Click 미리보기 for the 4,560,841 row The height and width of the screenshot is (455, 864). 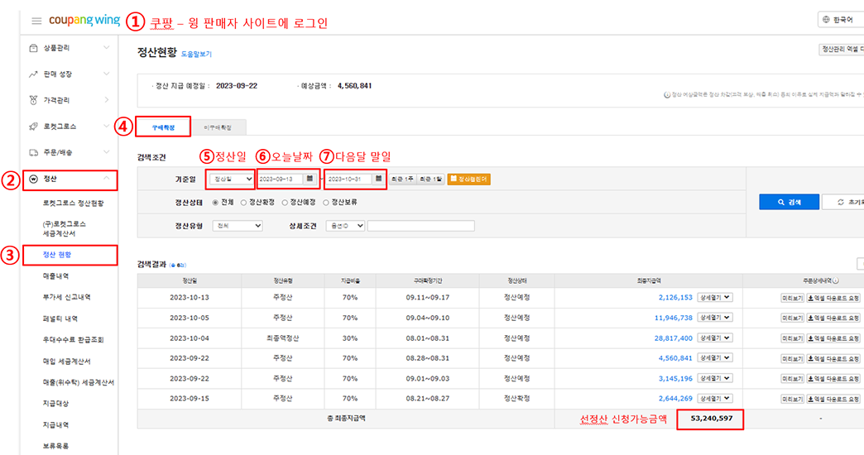(792, 358)
